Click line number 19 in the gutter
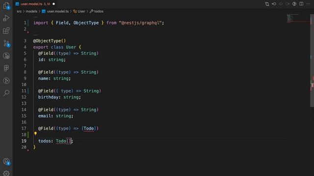314x176 pixels. pyautogui.click(x=24, y=141)
